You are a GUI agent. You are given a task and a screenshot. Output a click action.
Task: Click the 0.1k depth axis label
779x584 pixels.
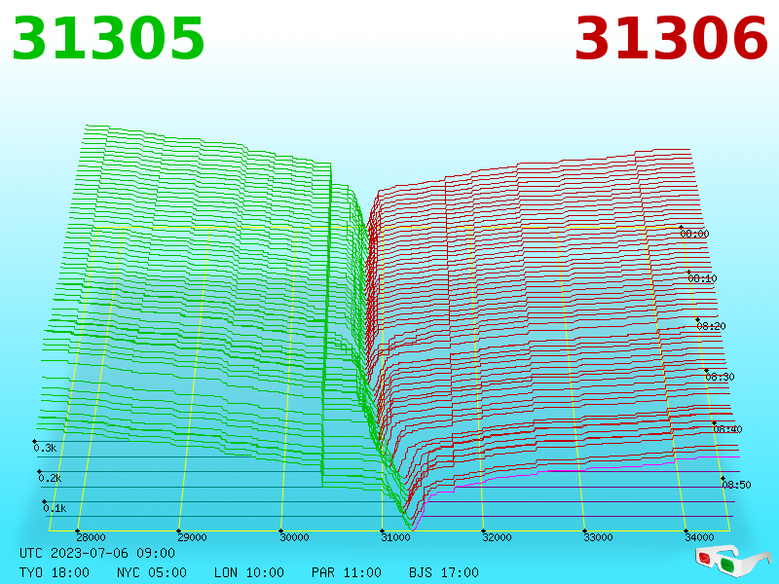(55, 508)
